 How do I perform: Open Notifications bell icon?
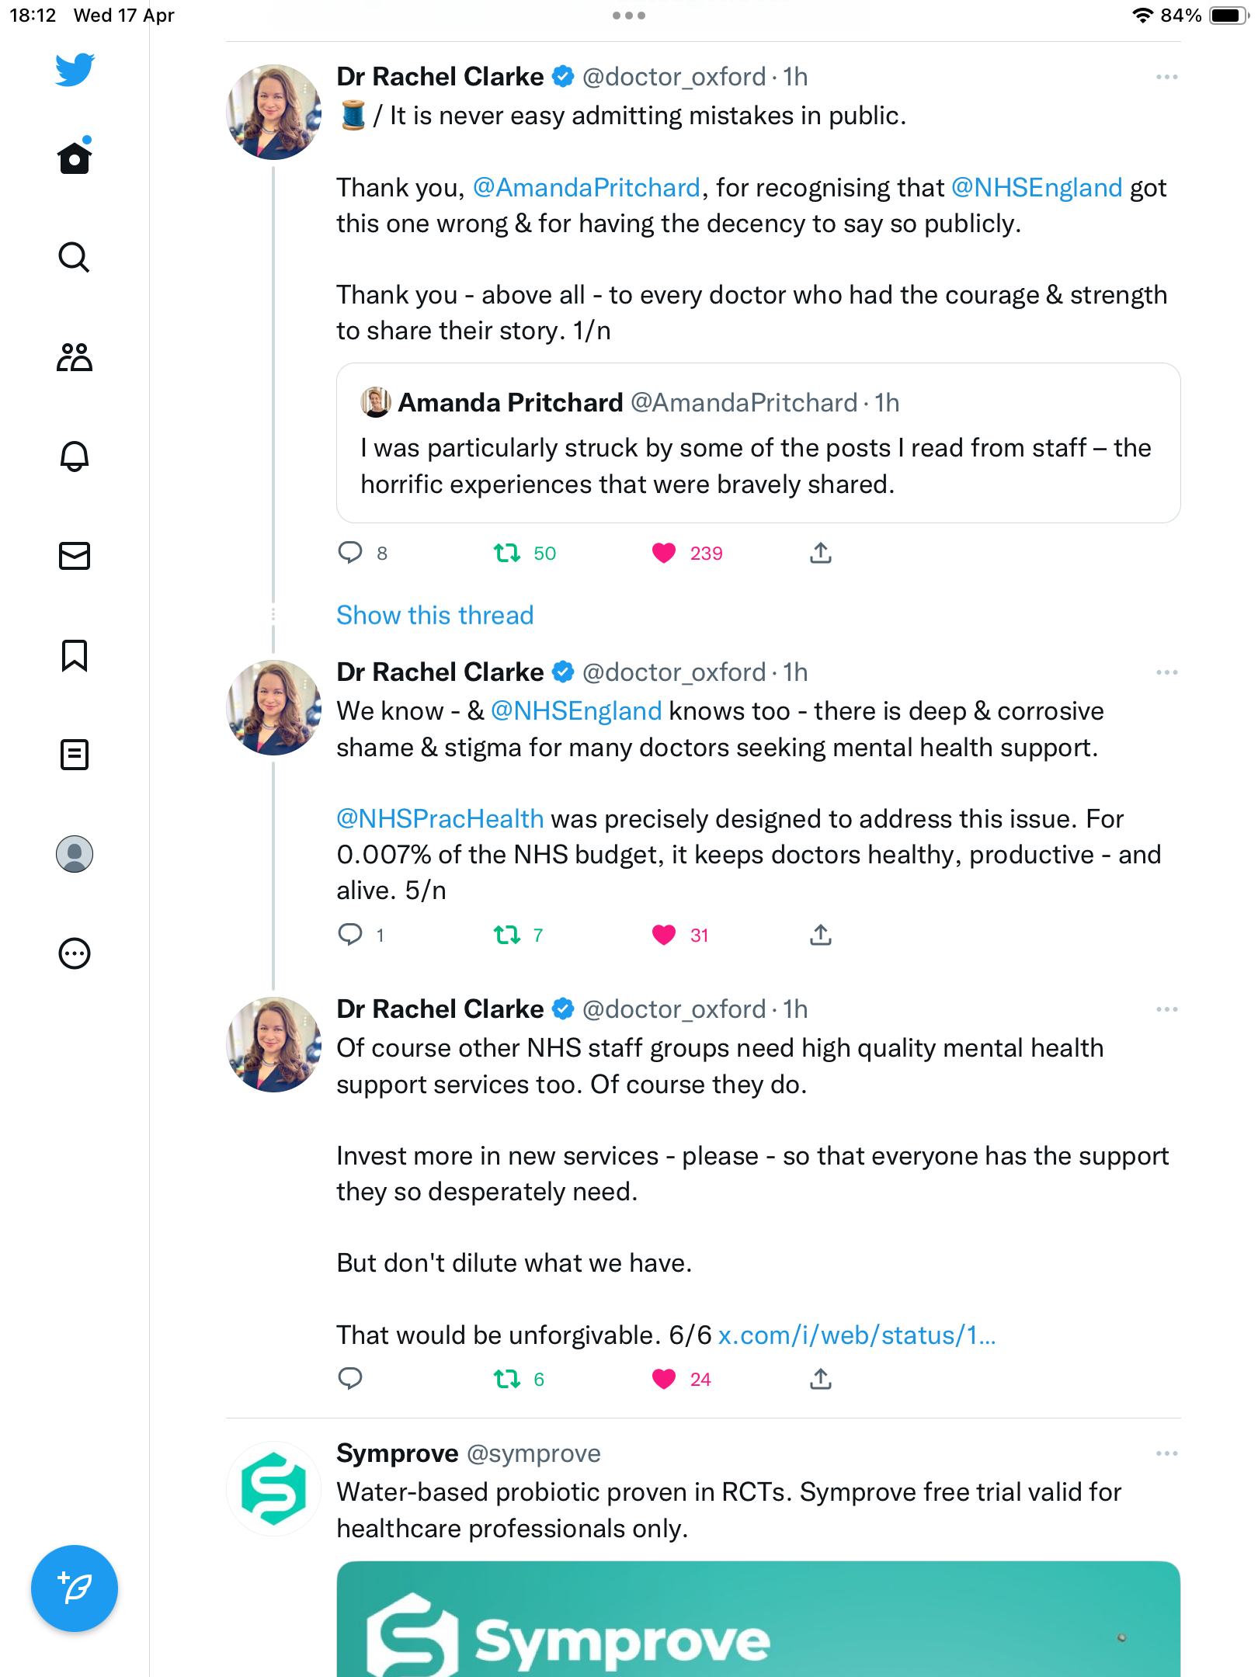(x=75, y=457)
